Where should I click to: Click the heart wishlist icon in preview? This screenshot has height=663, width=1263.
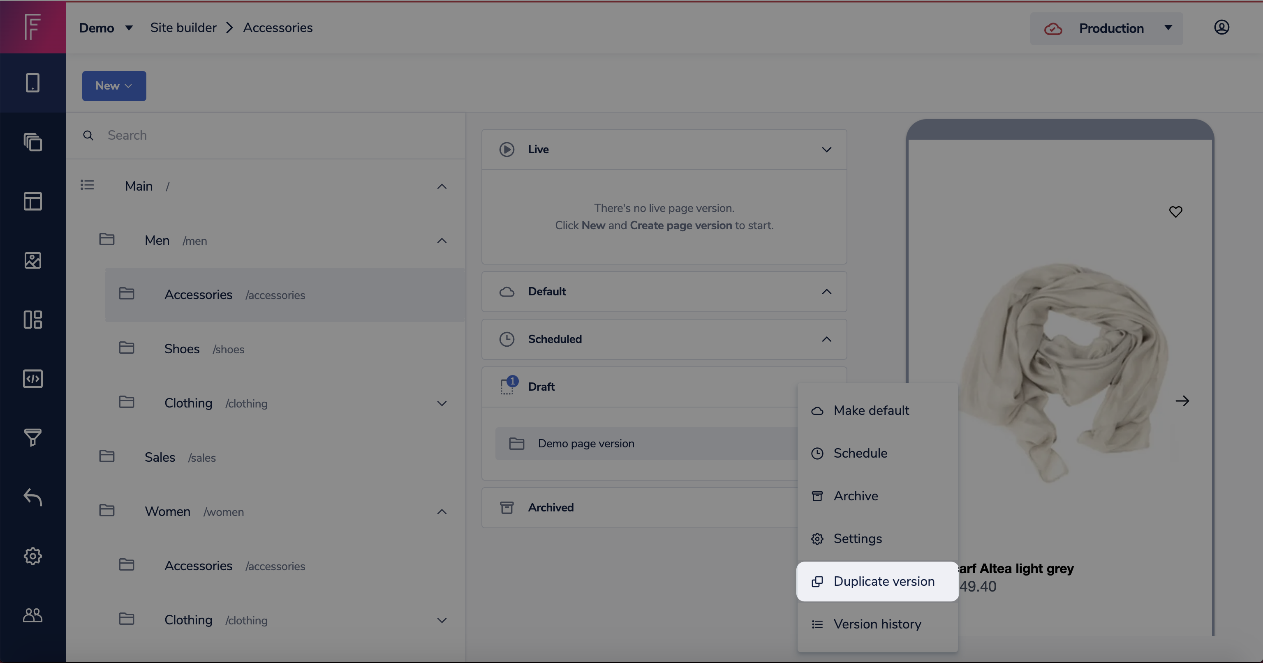tap(1176, 212)
